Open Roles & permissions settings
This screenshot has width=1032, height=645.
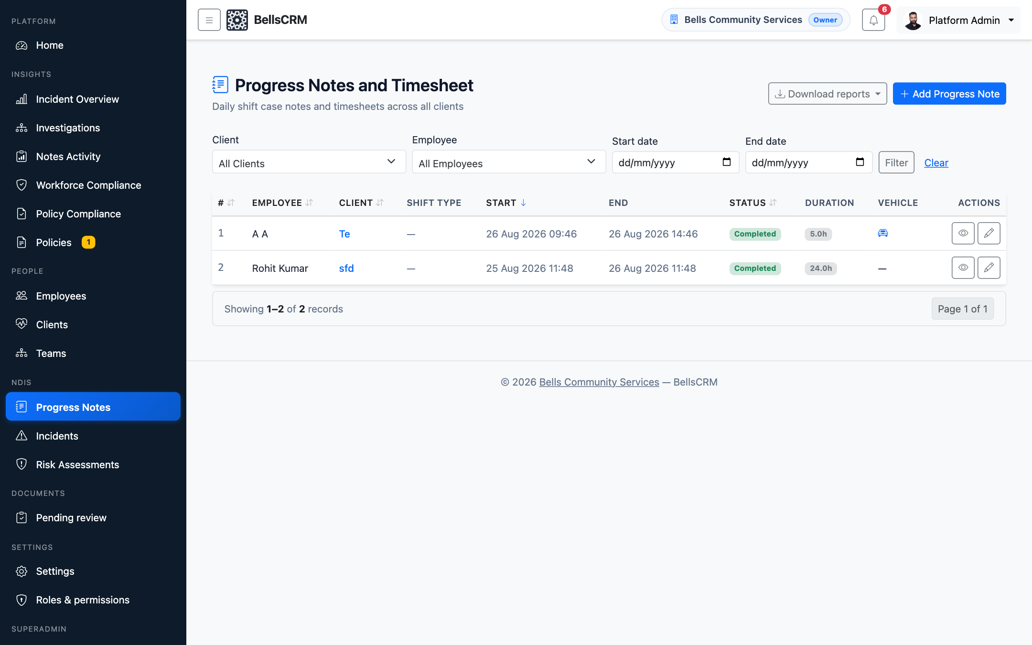[93, 600]
